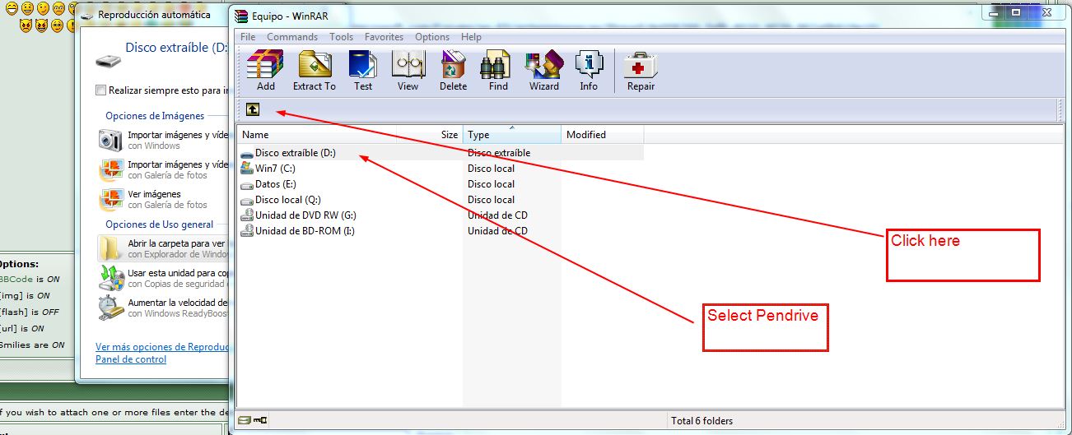The height and width of the screenshot is (435, 1072).
Task: Click 'Ver más opciones de Reproducción' link
Action: [161, 347]
